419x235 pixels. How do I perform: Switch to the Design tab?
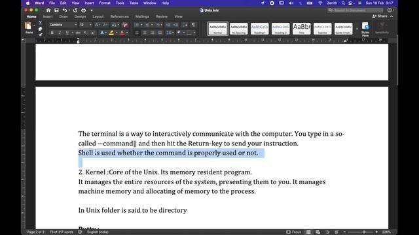pyautogui.click(x=80, y=16)
